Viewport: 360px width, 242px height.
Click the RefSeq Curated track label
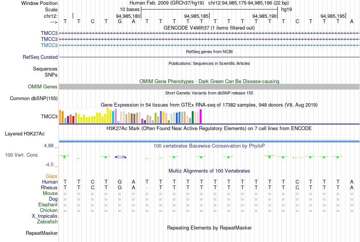click(x=40, y=57)
